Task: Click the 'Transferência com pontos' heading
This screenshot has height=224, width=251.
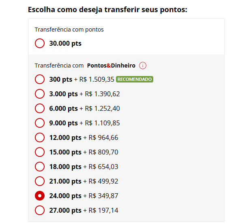Action: (x=69, y=30)
